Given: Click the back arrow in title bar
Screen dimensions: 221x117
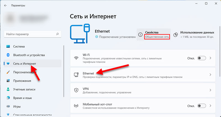Looking at the screenshot, I should point(5,5).
